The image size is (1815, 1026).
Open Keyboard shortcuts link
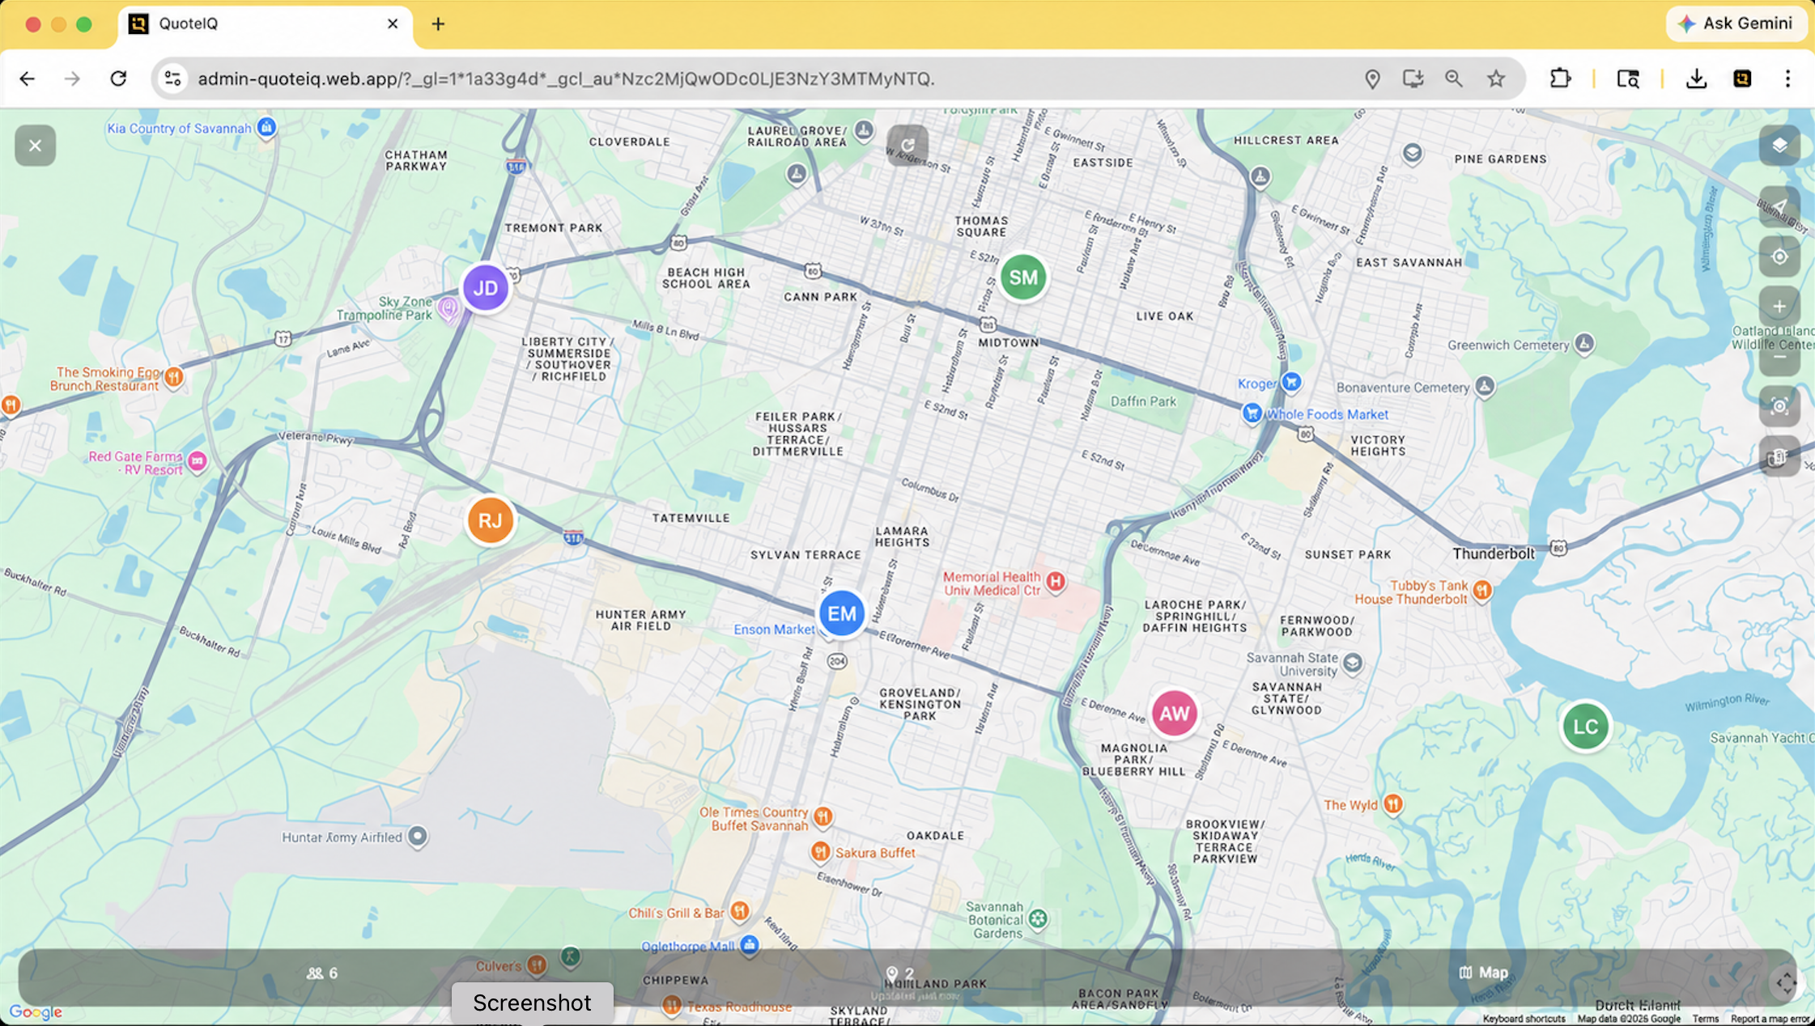pyautogui.click(x=1524, y=1019)
